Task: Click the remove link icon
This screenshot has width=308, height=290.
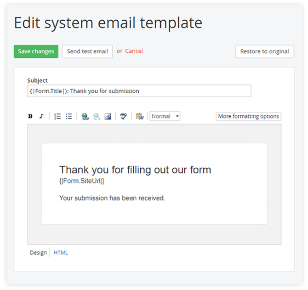Action: pos(97,116)
